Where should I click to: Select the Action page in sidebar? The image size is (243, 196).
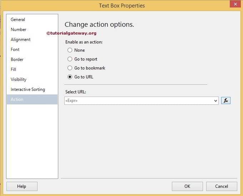pyautogui.click(x=32, y=99)
